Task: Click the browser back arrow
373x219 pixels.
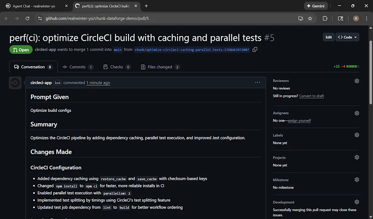Action: 6,18
